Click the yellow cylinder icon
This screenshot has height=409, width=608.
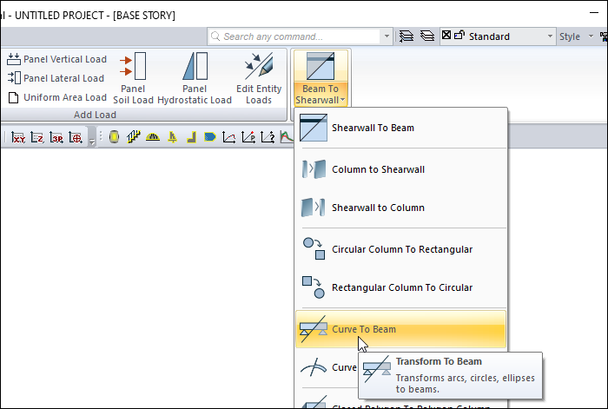tap(114, 137)
